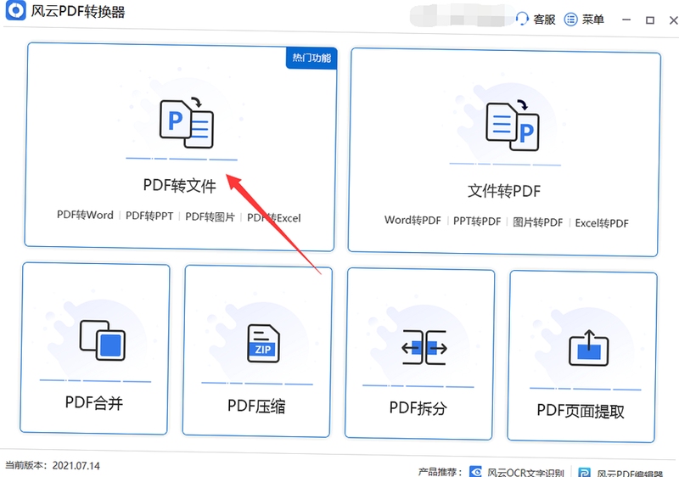Open the PDF转文件 conversion icon

pos(187,123)
